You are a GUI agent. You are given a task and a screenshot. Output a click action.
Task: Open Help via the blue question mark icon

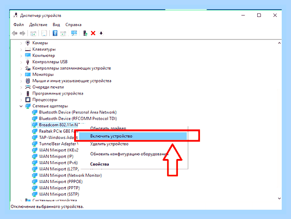point(55,33)
